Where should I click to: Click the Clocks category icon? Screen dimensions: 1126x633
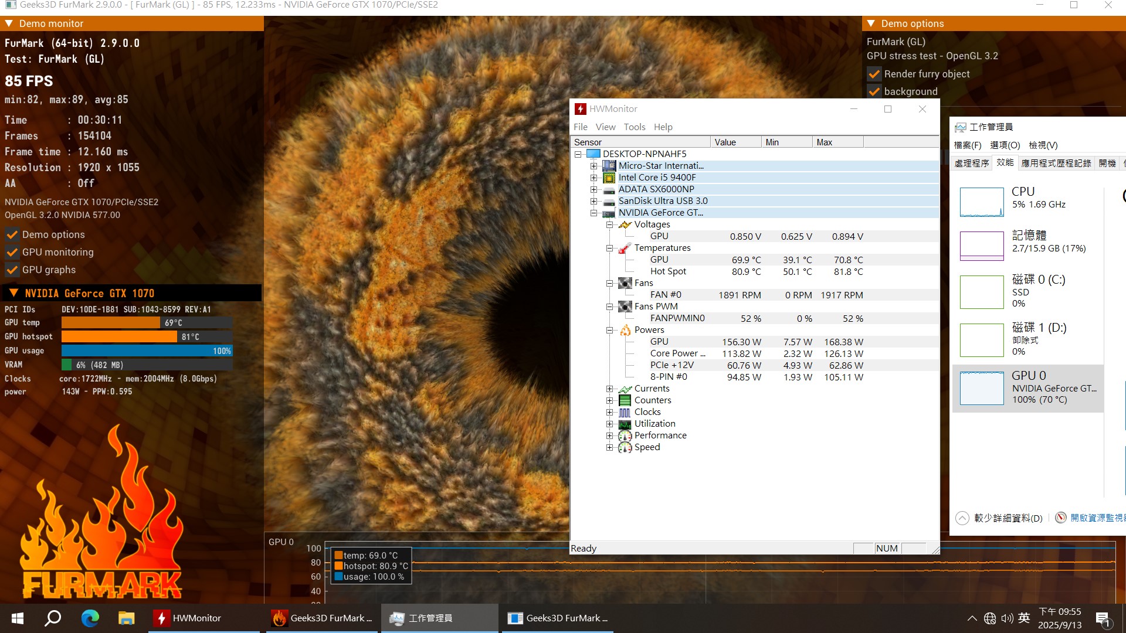(x=625, y=412)
